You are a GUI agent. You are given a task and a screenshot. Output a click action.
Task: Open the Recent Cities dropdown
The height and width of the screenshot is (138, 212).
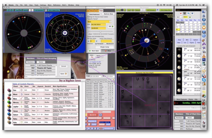102,56
